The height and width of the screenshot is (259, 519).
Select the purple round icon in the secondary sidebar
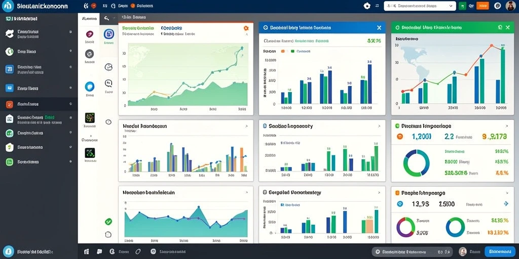89,34
